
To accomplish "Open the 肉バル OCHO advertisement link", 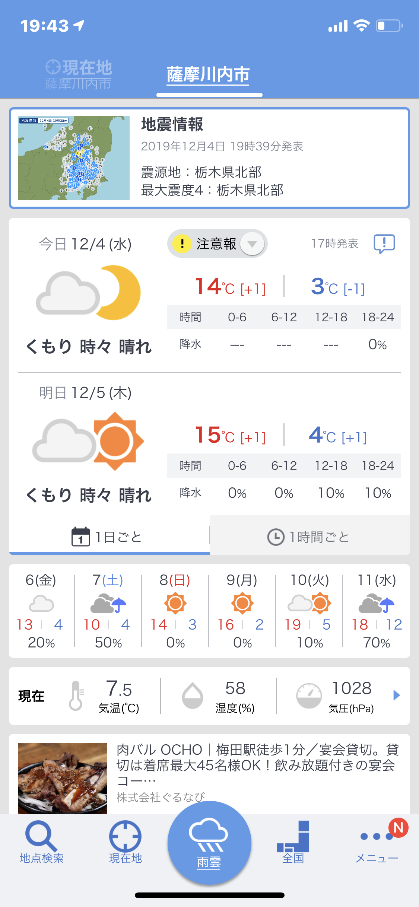I will click(x=257, y=765).
